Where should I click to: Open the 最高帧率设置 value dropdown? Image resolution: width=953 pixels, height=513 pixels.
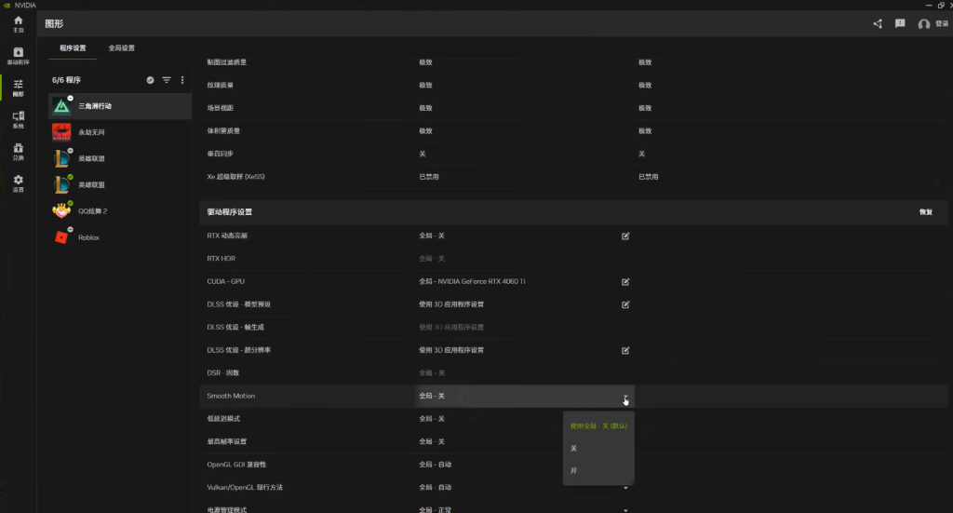(x=524, y=442)
